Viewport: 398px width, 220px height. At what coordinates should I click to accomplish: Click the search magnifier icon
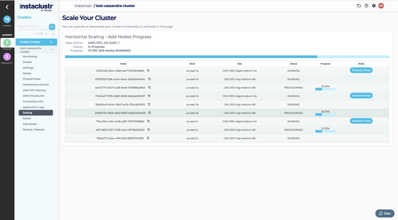point(52,27)
